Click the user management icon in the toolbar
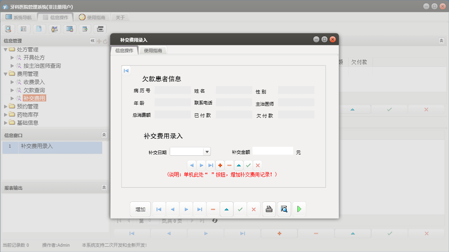The width and height of the screenshot is (449, 252). 54,29
